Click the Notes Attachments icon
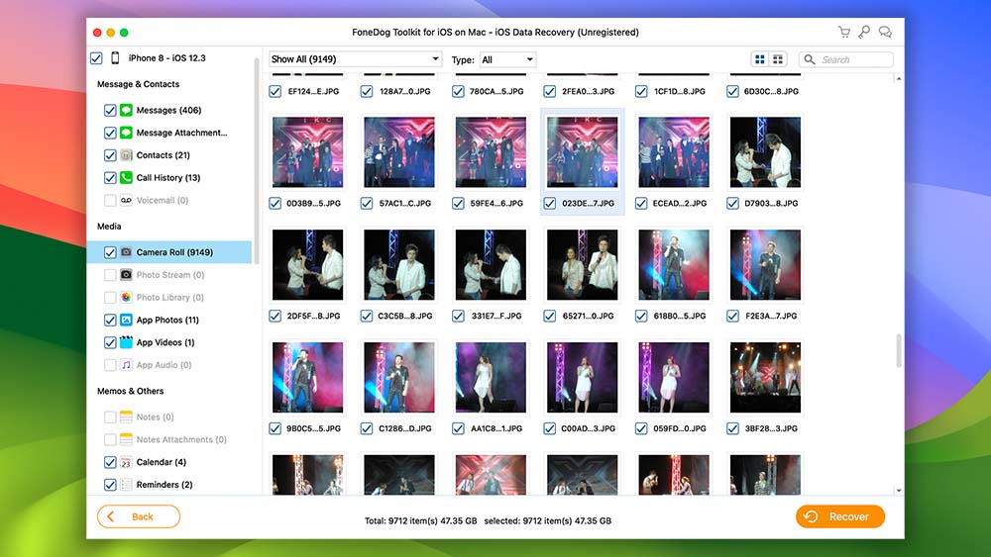 pos(126,439)
